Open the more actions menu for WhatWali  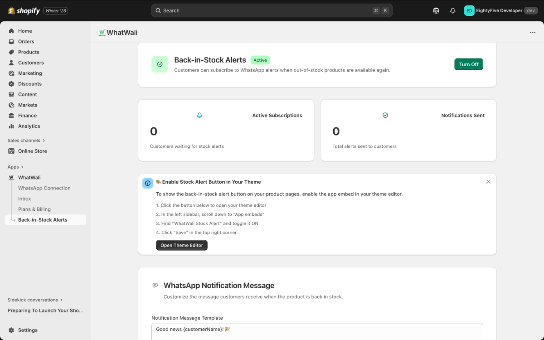coord(533,32)
